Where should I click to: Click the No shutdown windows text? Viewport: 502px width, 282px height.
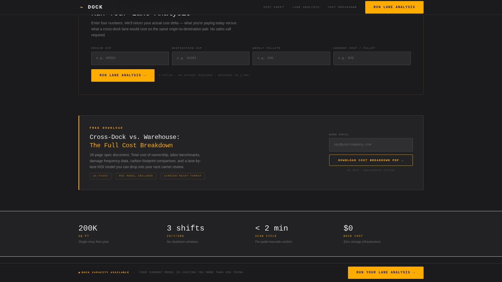coord(182,242)
